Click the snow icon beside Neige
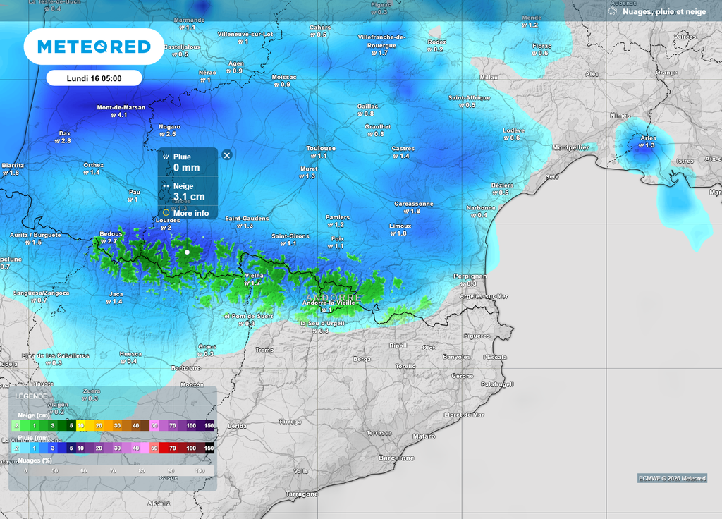 pyautogui.click(x=166, y=186)
